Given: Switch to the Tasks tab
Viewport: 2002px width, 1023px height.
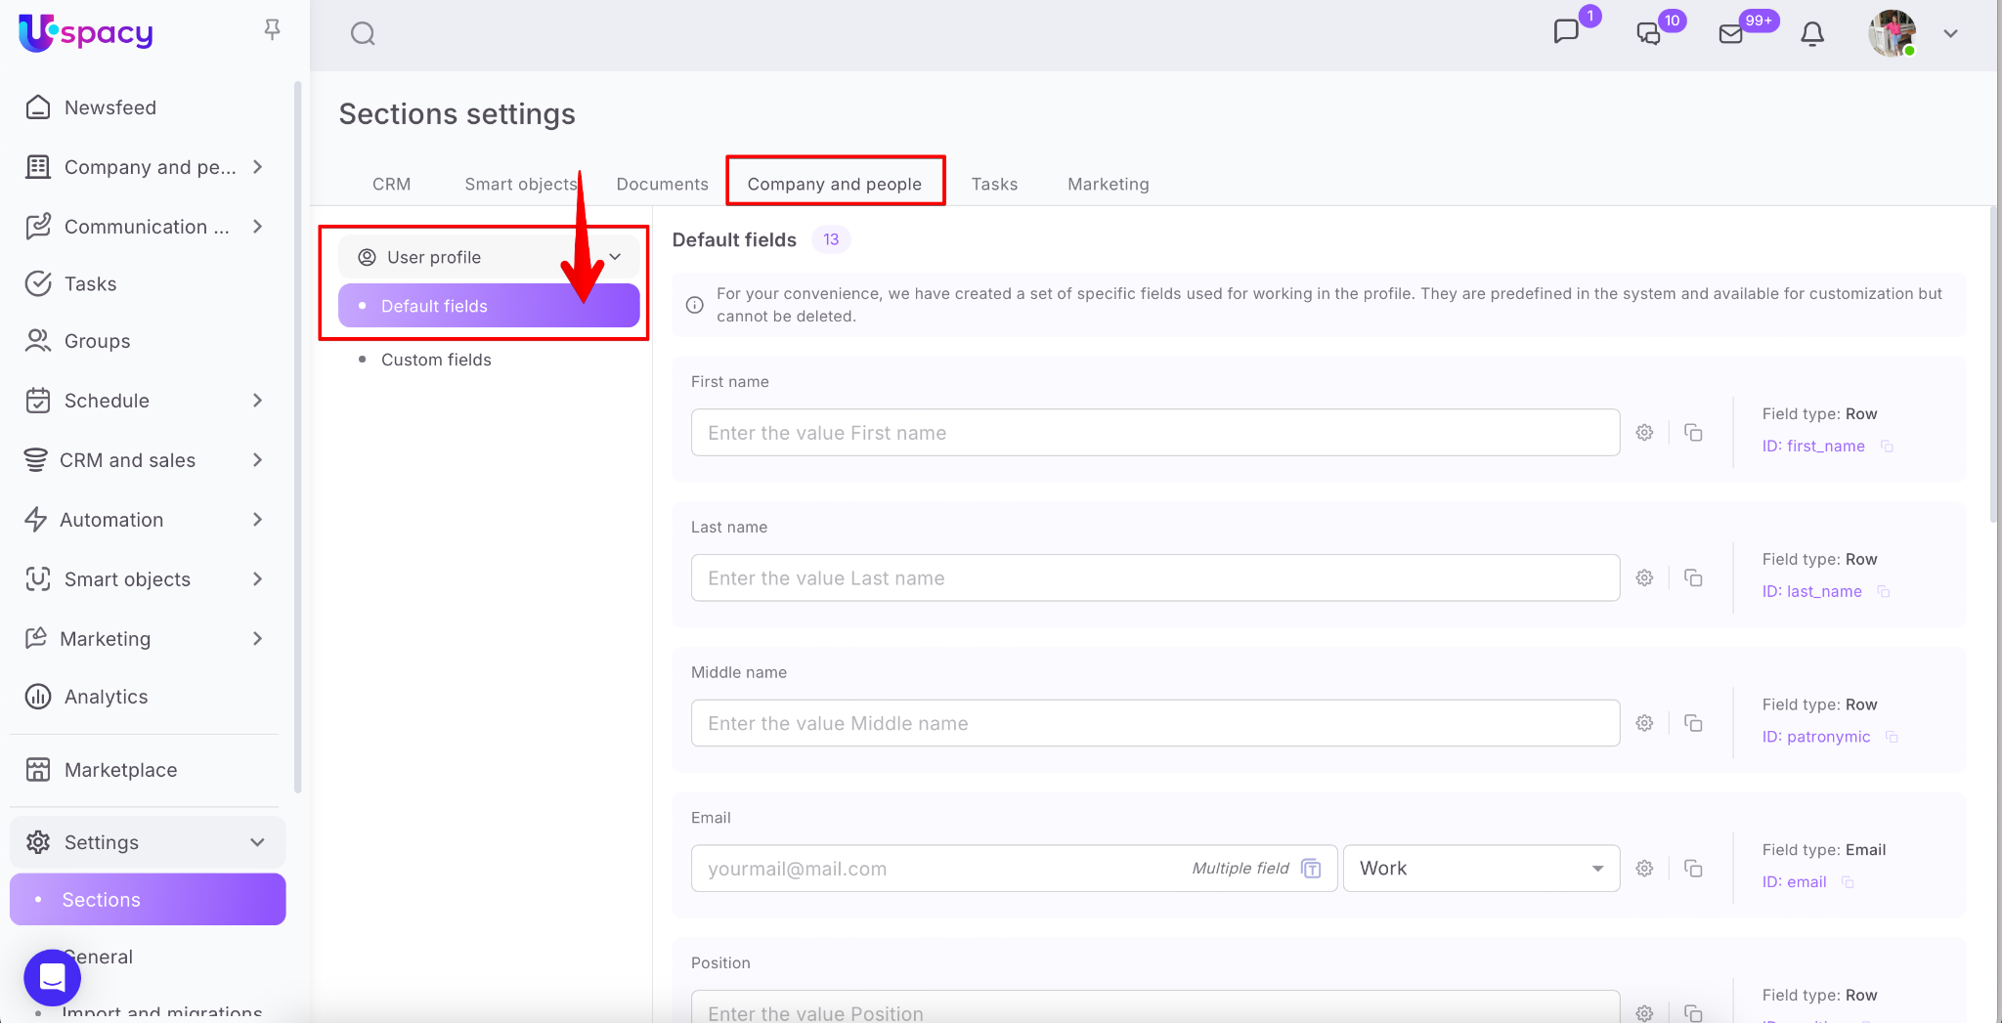Looking at the screenshot, I should (994, 184).
